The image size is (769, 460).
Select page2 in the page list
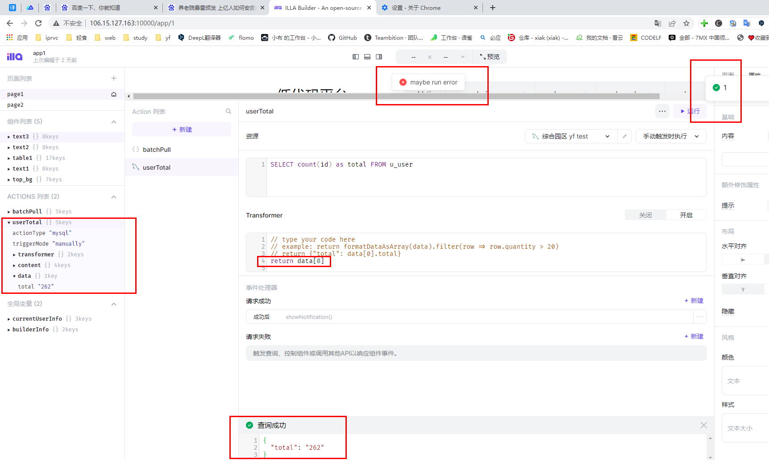(x=62, y=105)
